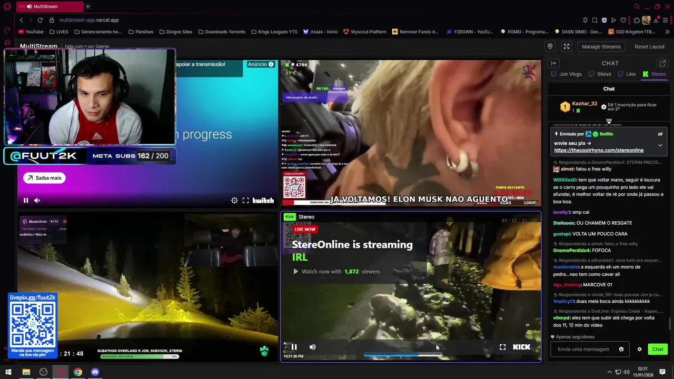Image resolution: width=674 pixels, height=379 pixels.
Task: Click 'Watch now with 1,872 viewers'
Action: pos(336,272)
